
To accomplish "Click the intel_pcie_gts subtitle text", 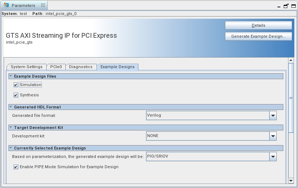I will tap(19, 42).
